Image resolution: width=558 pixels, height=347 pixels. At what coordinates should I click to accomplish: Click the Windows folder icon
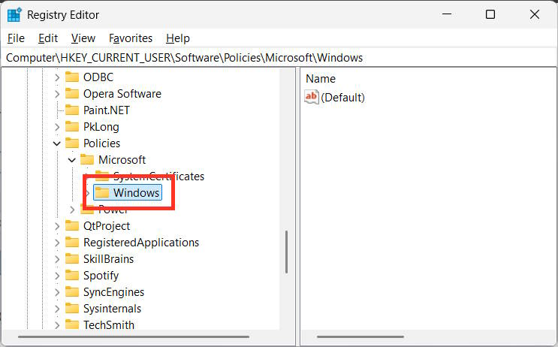(x=102, y=192)
